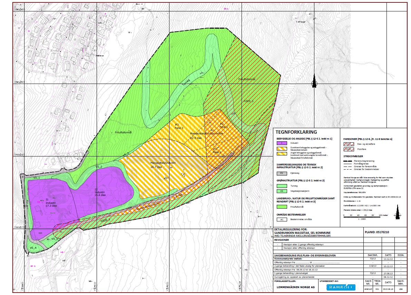Select the Turveg light green legend swatch
This screenshot has height=295, width=411.
(282, 186)
